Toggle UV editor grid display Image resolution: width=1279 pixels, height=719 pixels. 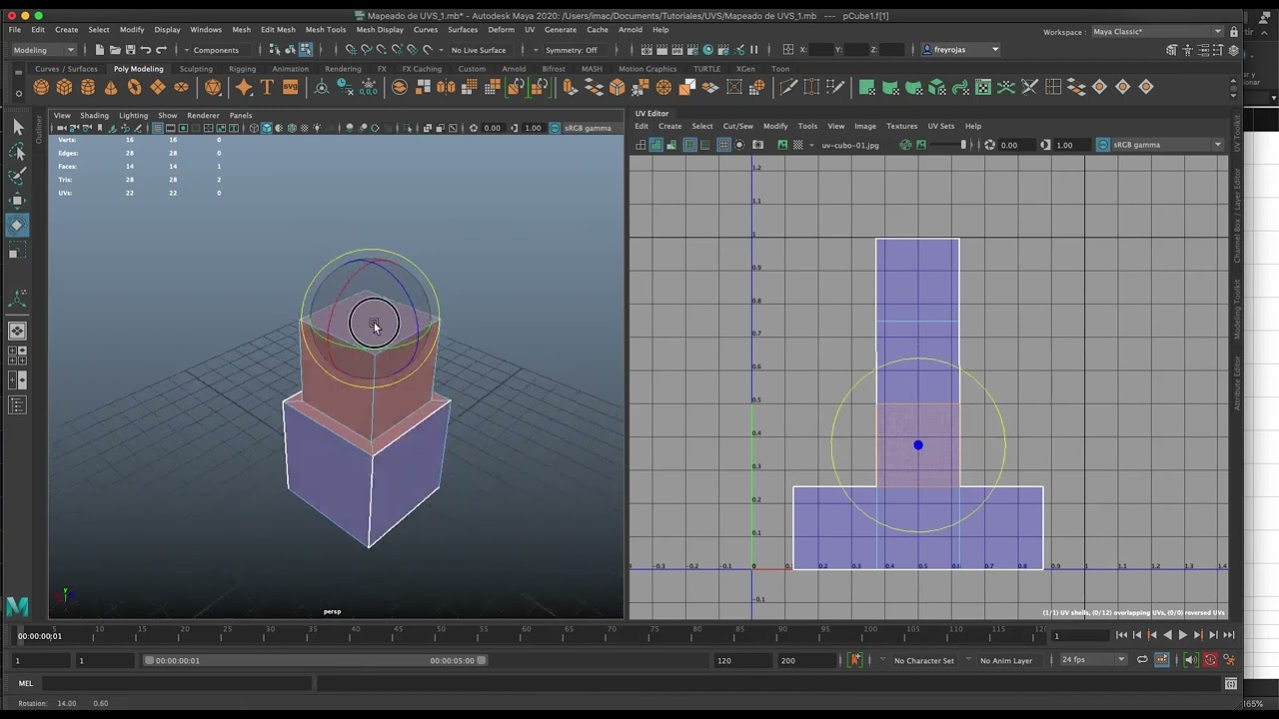click(x=723, y=145)
